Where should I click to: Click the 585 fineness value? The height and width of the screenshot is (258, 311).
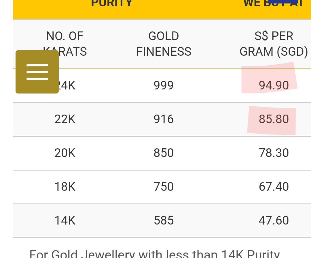pos(164,220)
